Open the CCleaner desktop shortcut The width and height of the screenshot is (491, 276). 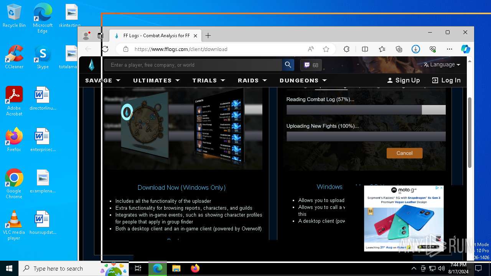(14, 57)
